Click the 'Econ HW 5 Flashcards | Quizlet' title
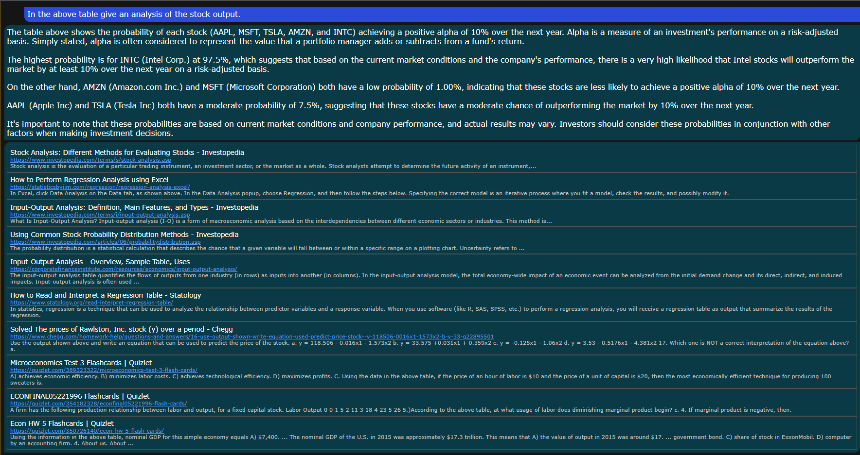 62,423
